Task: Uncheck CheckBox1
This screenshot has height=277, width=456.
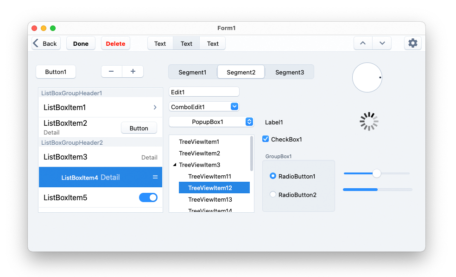Action: 266,139
